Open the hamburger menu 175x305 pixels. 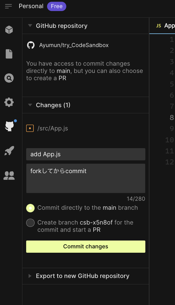pos(8,6)
